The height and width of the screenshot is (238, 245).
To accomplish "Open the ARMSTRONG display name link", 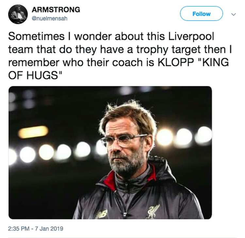I will (56, 10).
